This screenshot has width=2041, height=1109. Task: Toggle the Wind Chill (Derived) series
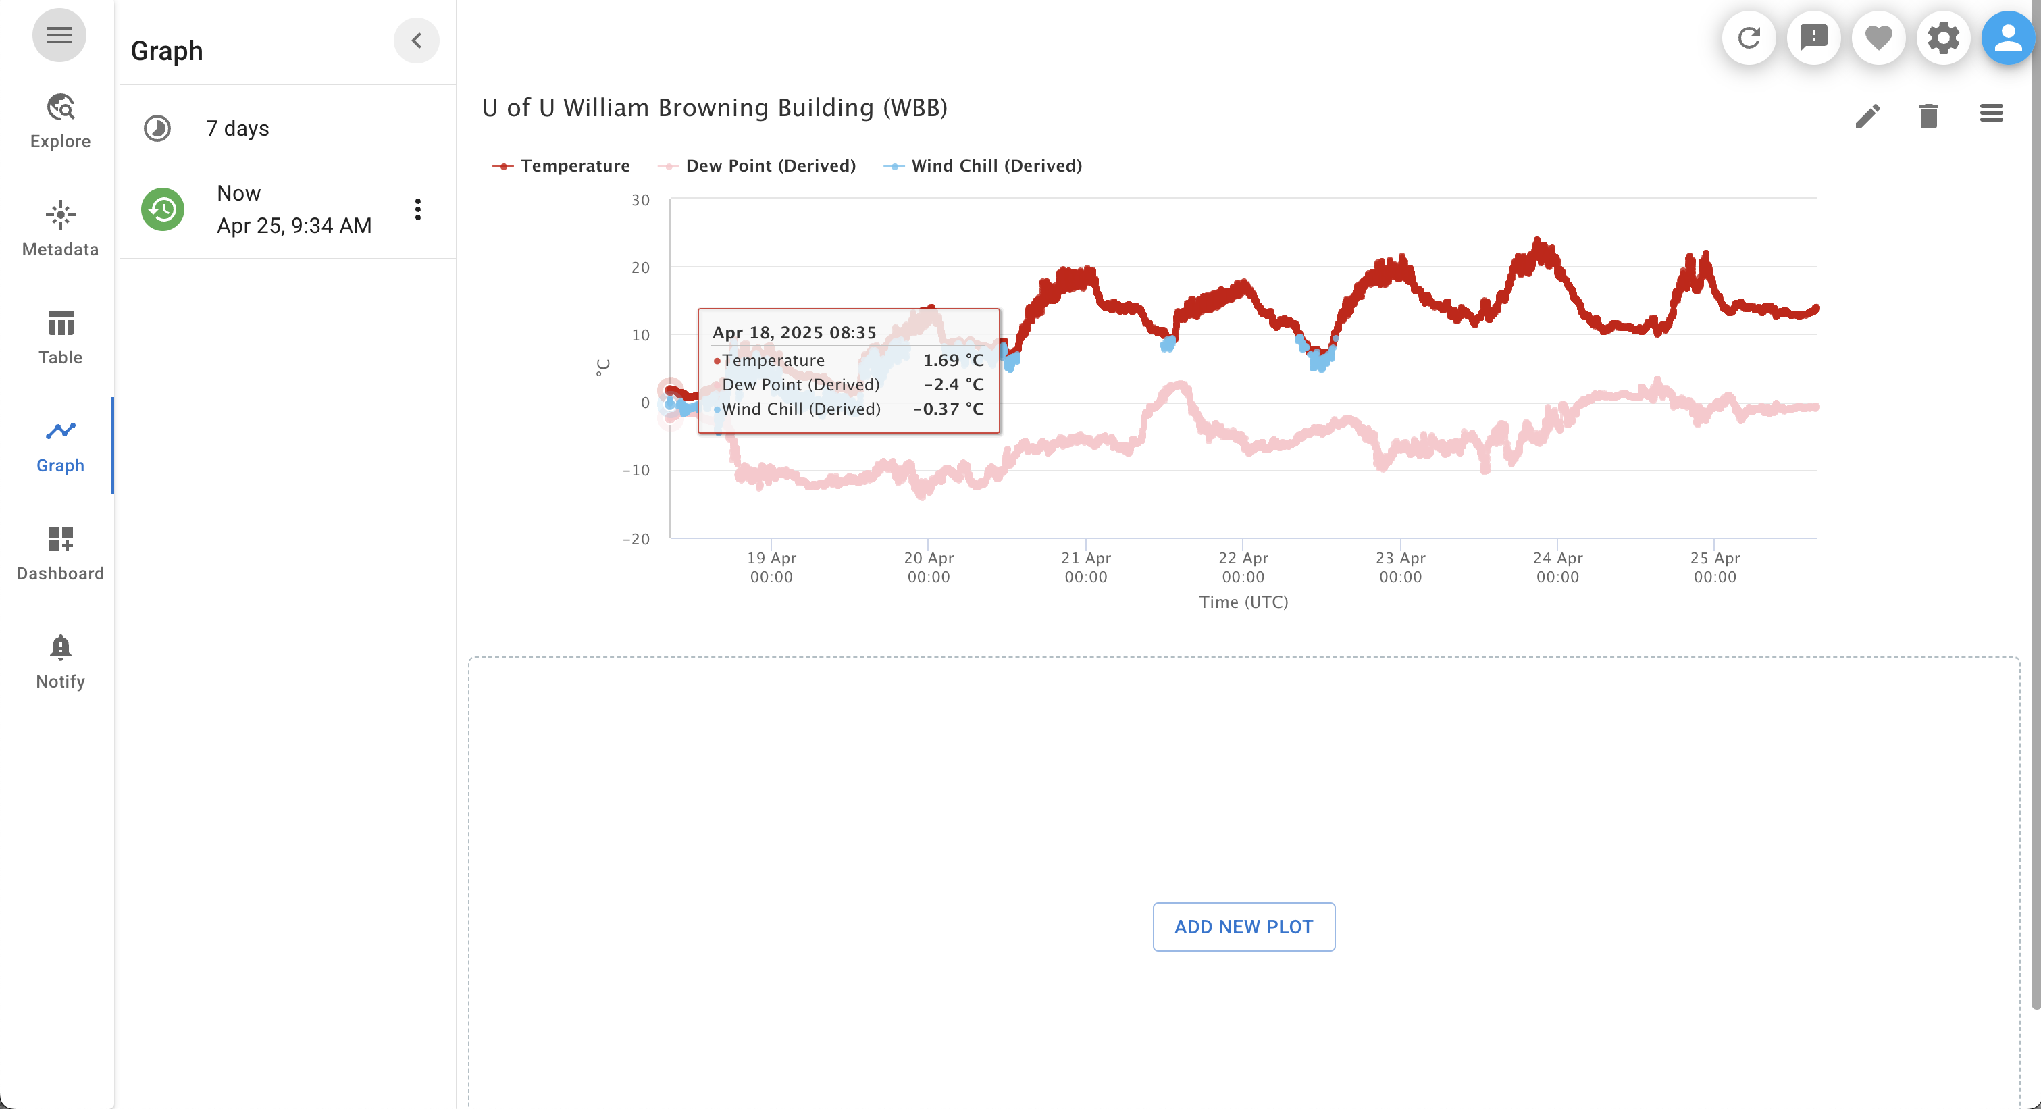pyautogui.click(x=995, y=165)
